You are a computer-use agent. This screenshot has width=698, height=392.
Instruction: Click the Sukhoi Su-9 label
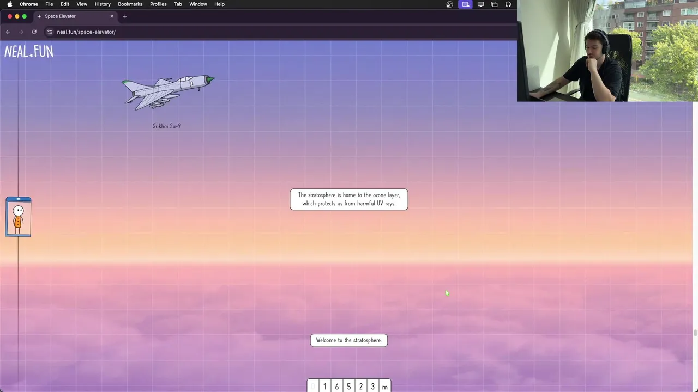pos(167,126)
